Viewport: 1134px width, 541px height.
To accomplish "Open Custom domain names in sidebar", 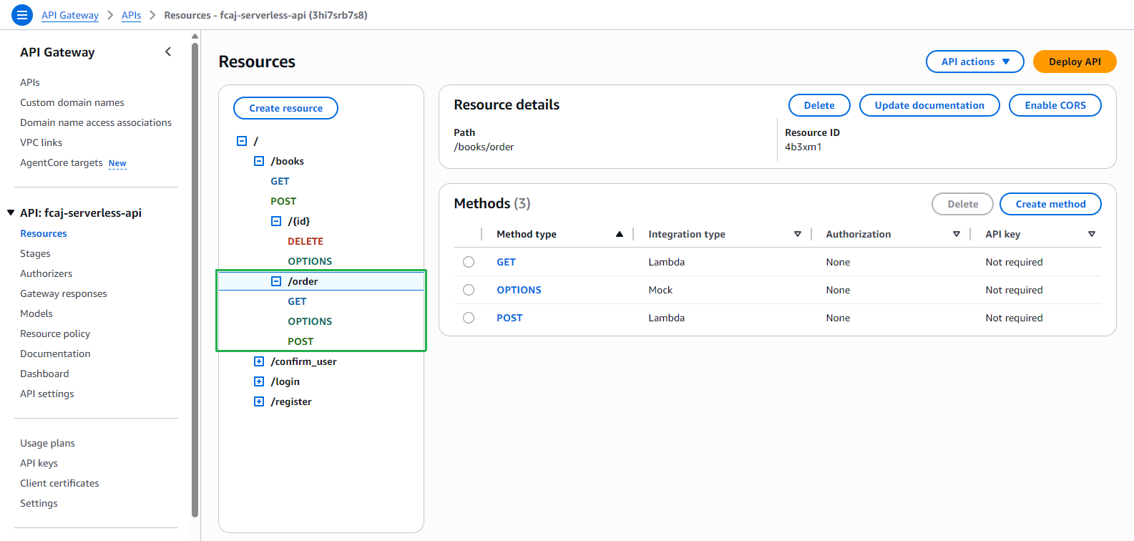I will 72,102.
